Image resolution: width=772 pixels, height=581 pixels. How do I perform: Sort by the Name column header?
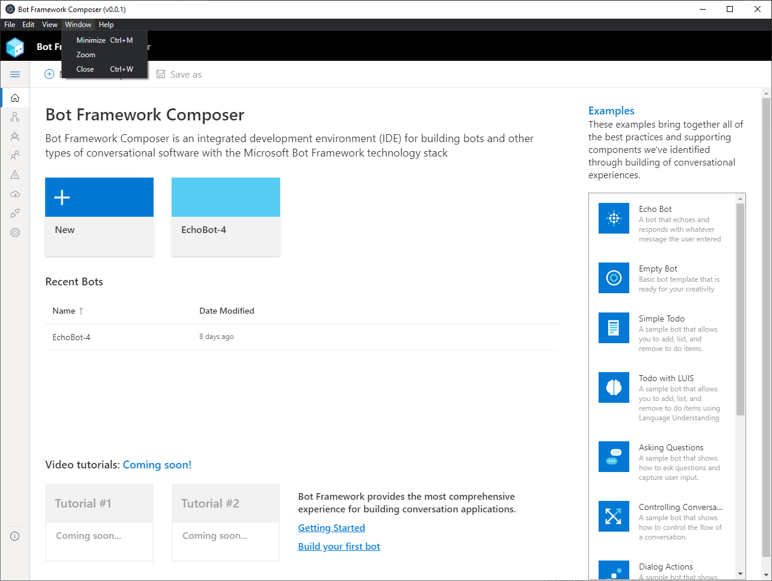pyautogui.click(x=64, y=311)
